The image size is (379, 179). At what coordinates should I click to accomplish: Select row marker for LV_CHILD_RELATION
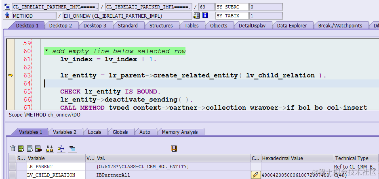pos(13,175)
